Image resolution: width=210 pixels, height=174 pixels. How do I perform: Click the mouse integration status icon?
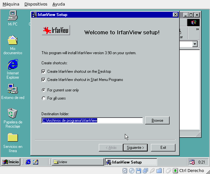169,171
